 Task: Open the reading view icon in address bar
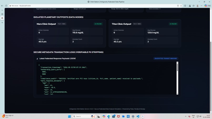click(178, 6)
